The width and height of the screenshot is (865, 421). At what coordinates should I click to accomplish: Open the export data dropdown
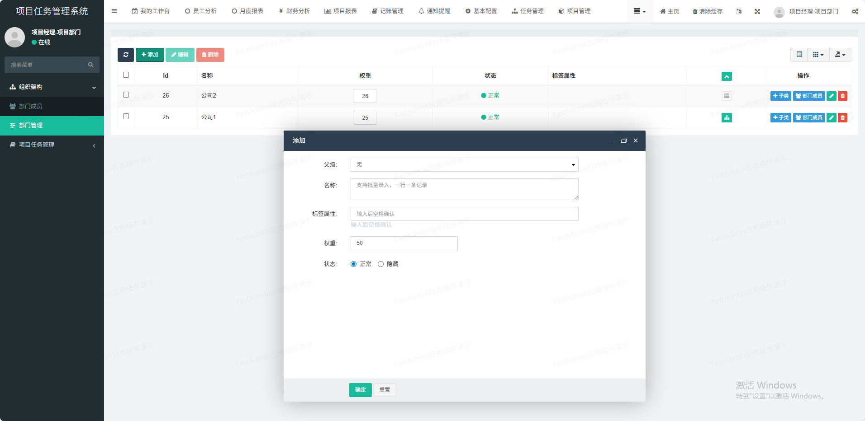click(x=840, y=55)
